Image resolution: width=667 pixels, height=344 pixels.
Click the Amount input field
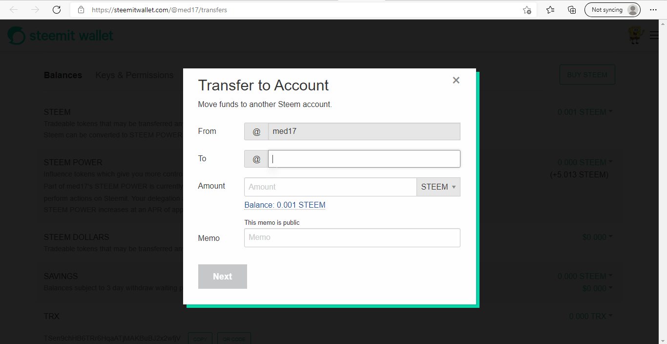[x=331, y=187]
